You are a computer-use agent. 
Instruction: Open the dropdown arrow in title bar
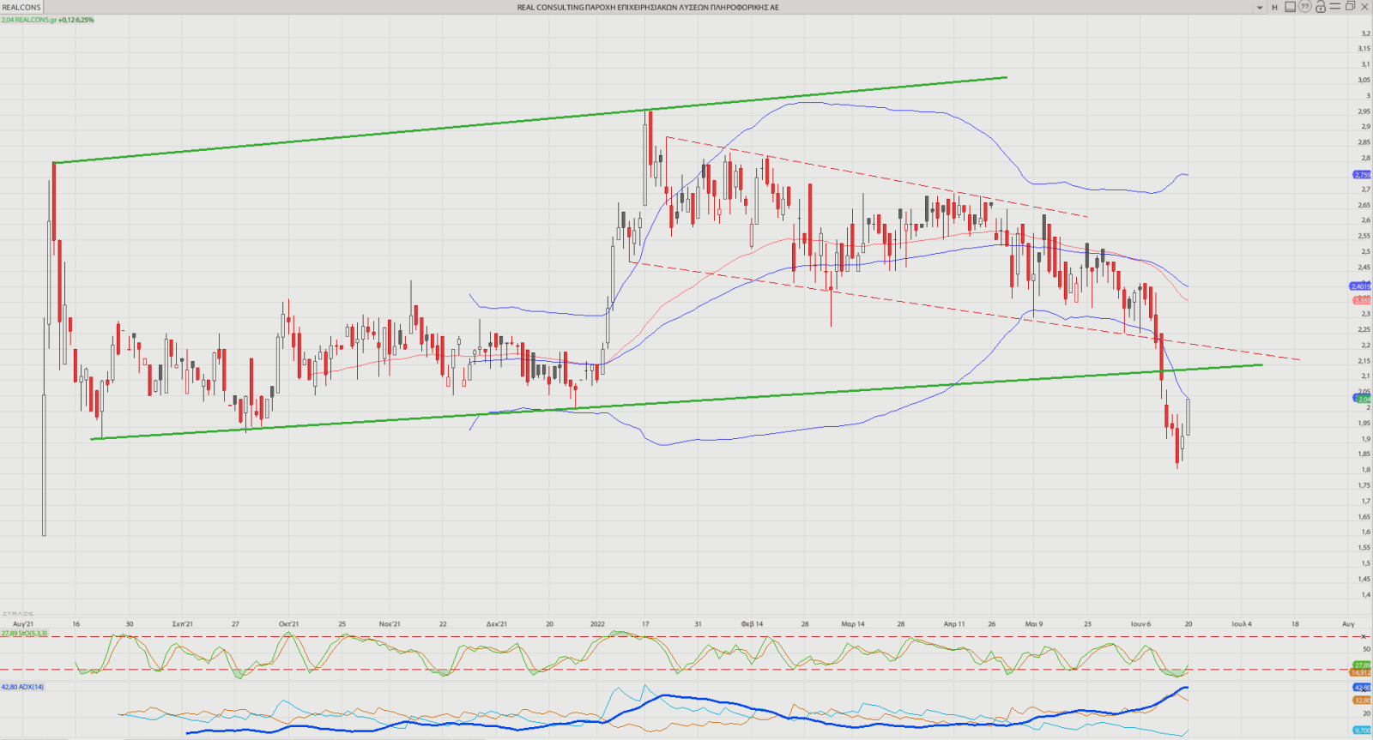click(1260, 8)
